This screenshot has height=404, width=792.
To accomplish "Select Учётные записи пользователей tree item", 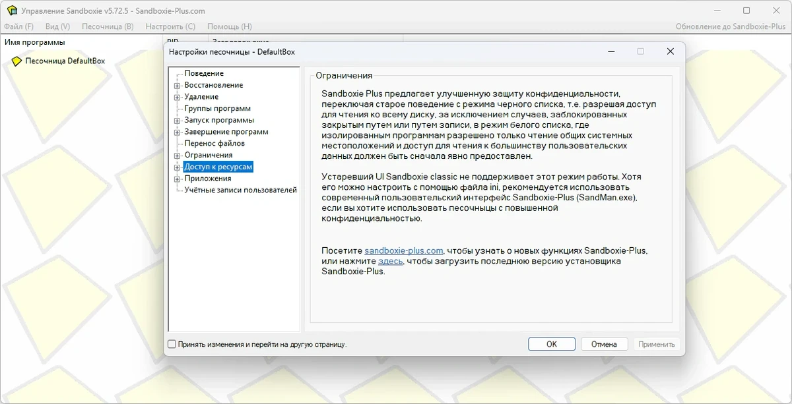I will (241, 190).
